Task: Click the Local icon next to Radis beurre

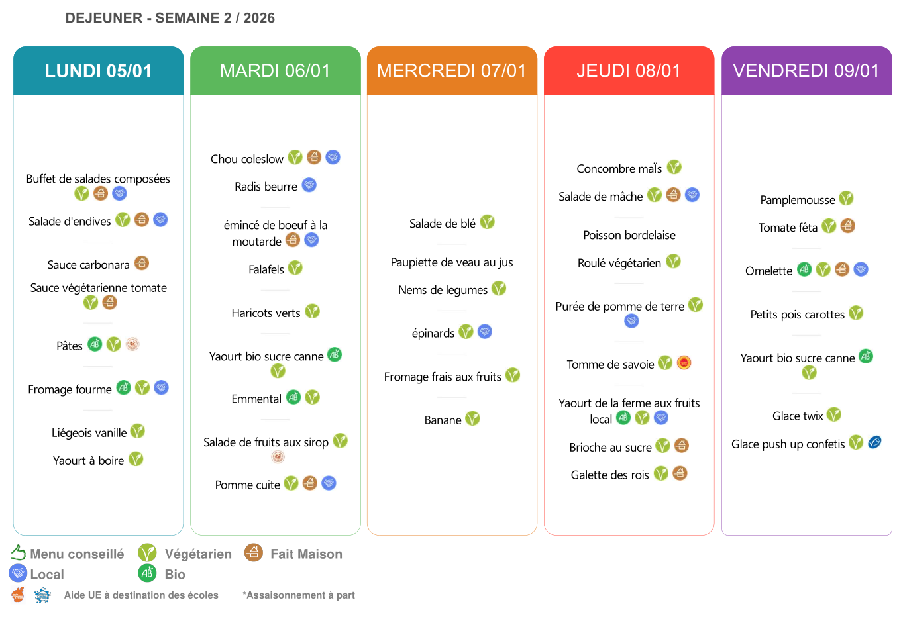Action: [x=309, y=185]
